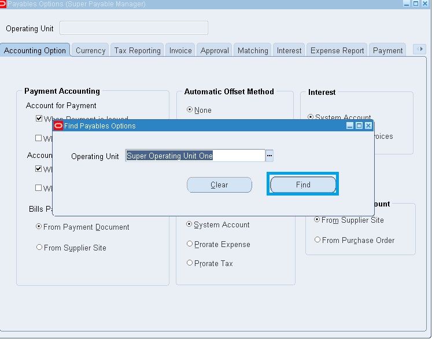This screenshot has width=432, height=339.
Task: Show more tabs with the tab scroll arrows
Action: tap(419, 49)
